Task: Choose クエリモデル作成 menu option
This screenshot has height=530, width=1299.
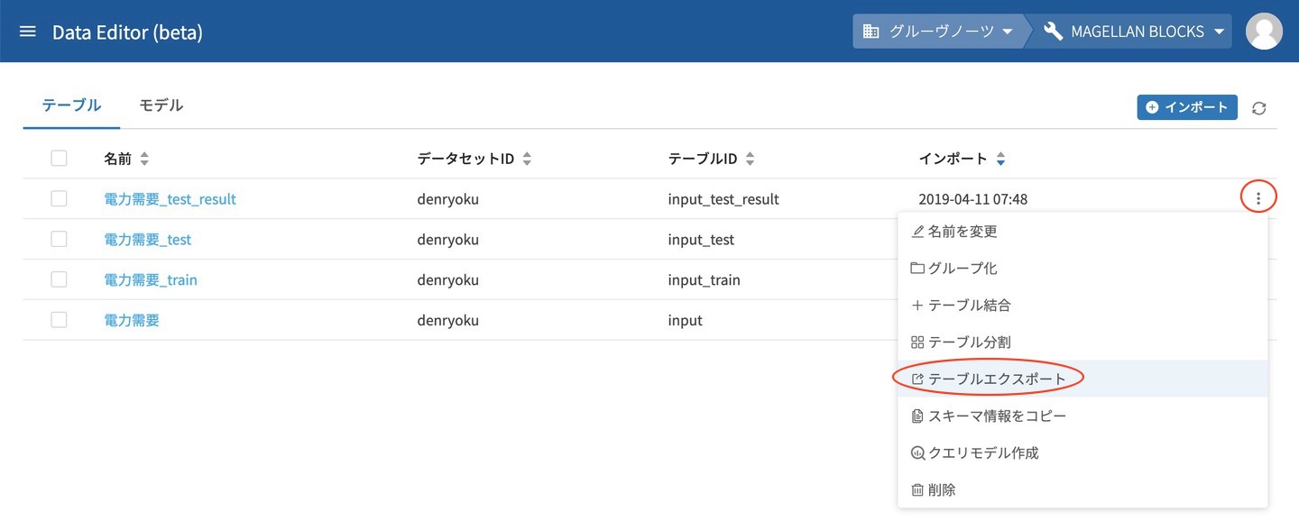Action: click(x=975, y=452)
